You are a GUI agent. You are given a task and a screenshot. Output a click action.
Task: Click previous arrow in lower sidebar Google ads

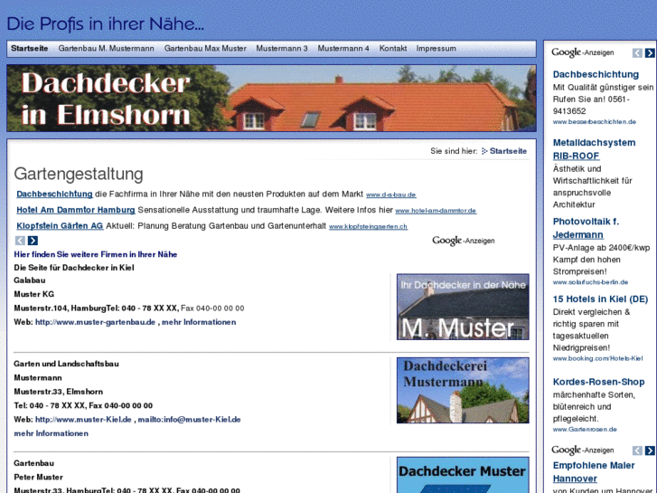pyautogui.click(x=637, y=450)
